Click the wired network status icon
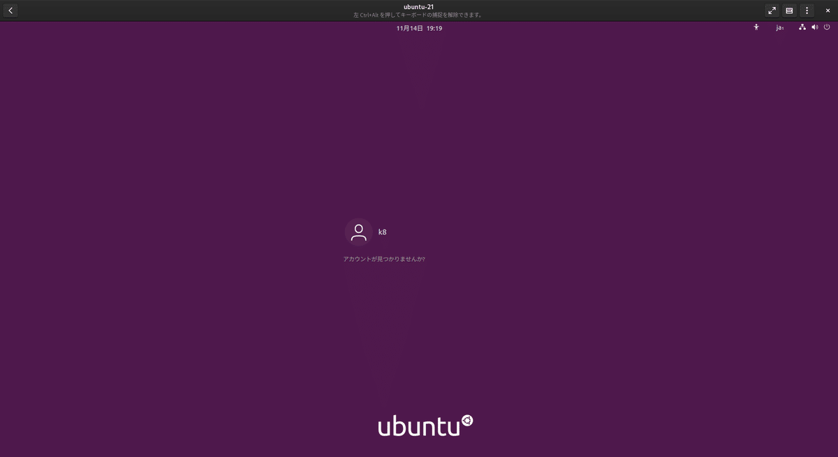This screenshot has width=838, height=457. click(x=802, y=28)
